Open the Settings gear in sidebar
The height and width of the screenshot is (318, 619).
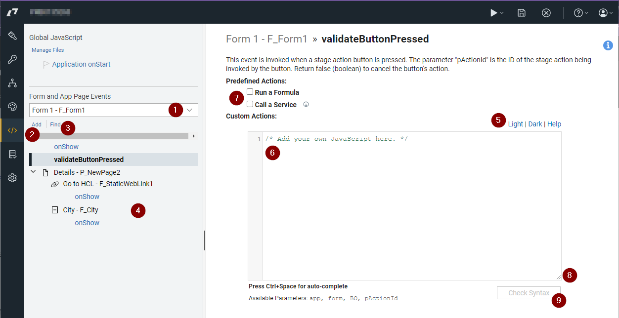pos(12,178)
